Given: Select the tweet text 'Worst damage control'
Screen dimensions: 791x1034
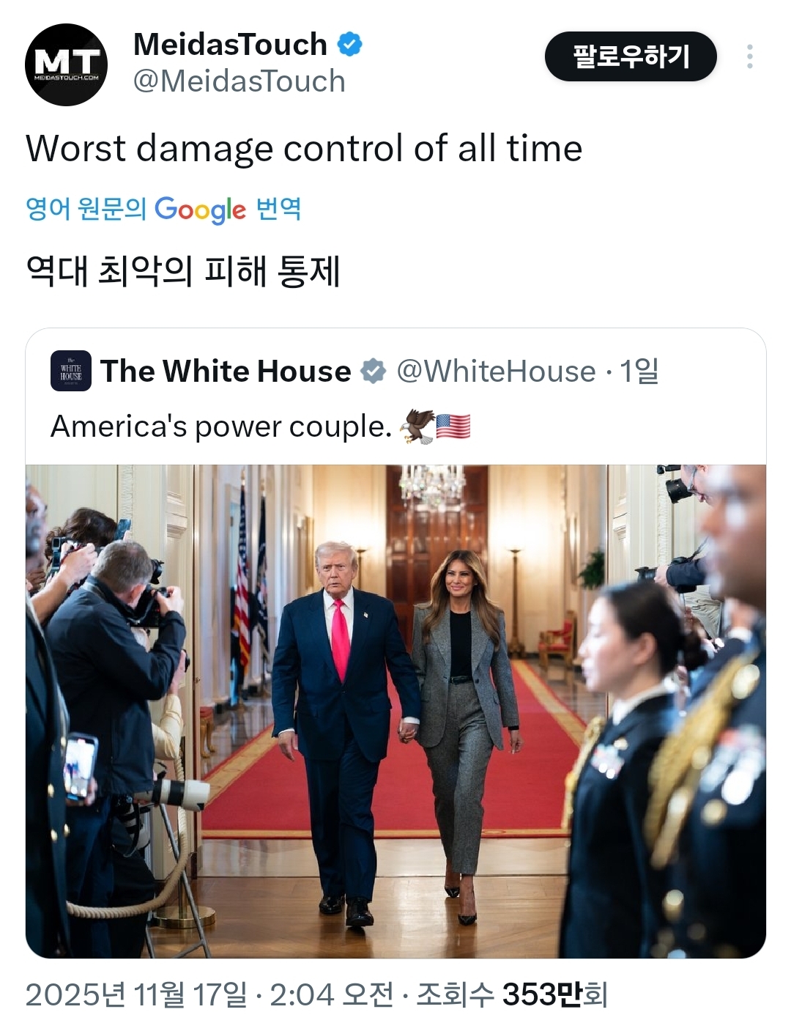Looking at the screenshot, I should 216,149.
